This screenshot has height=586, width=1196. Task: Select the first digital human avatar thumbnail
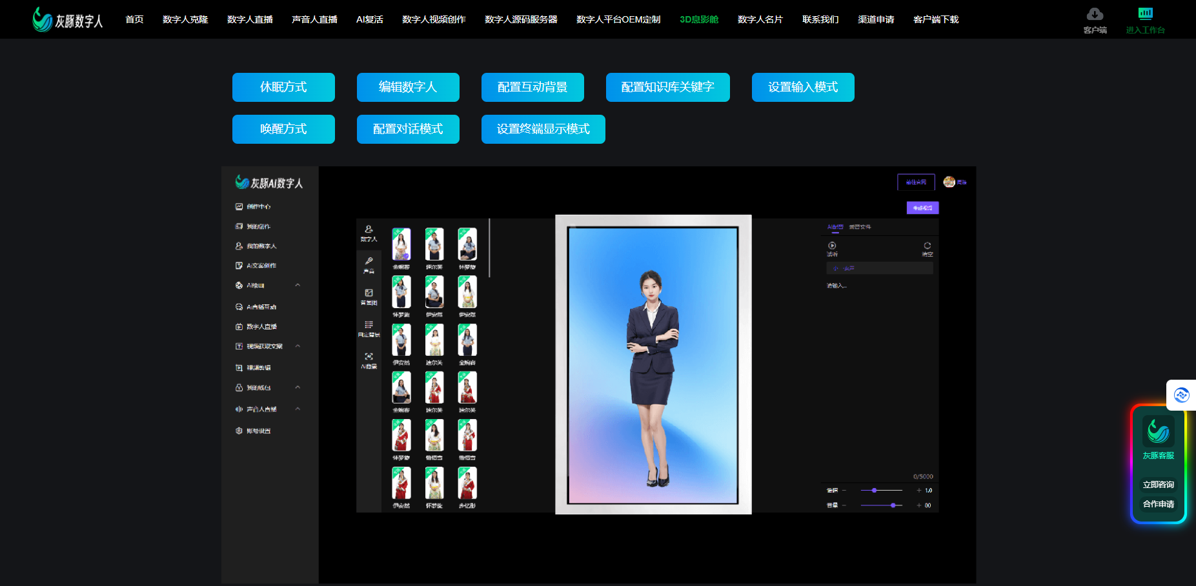click(x=401, y=244)
